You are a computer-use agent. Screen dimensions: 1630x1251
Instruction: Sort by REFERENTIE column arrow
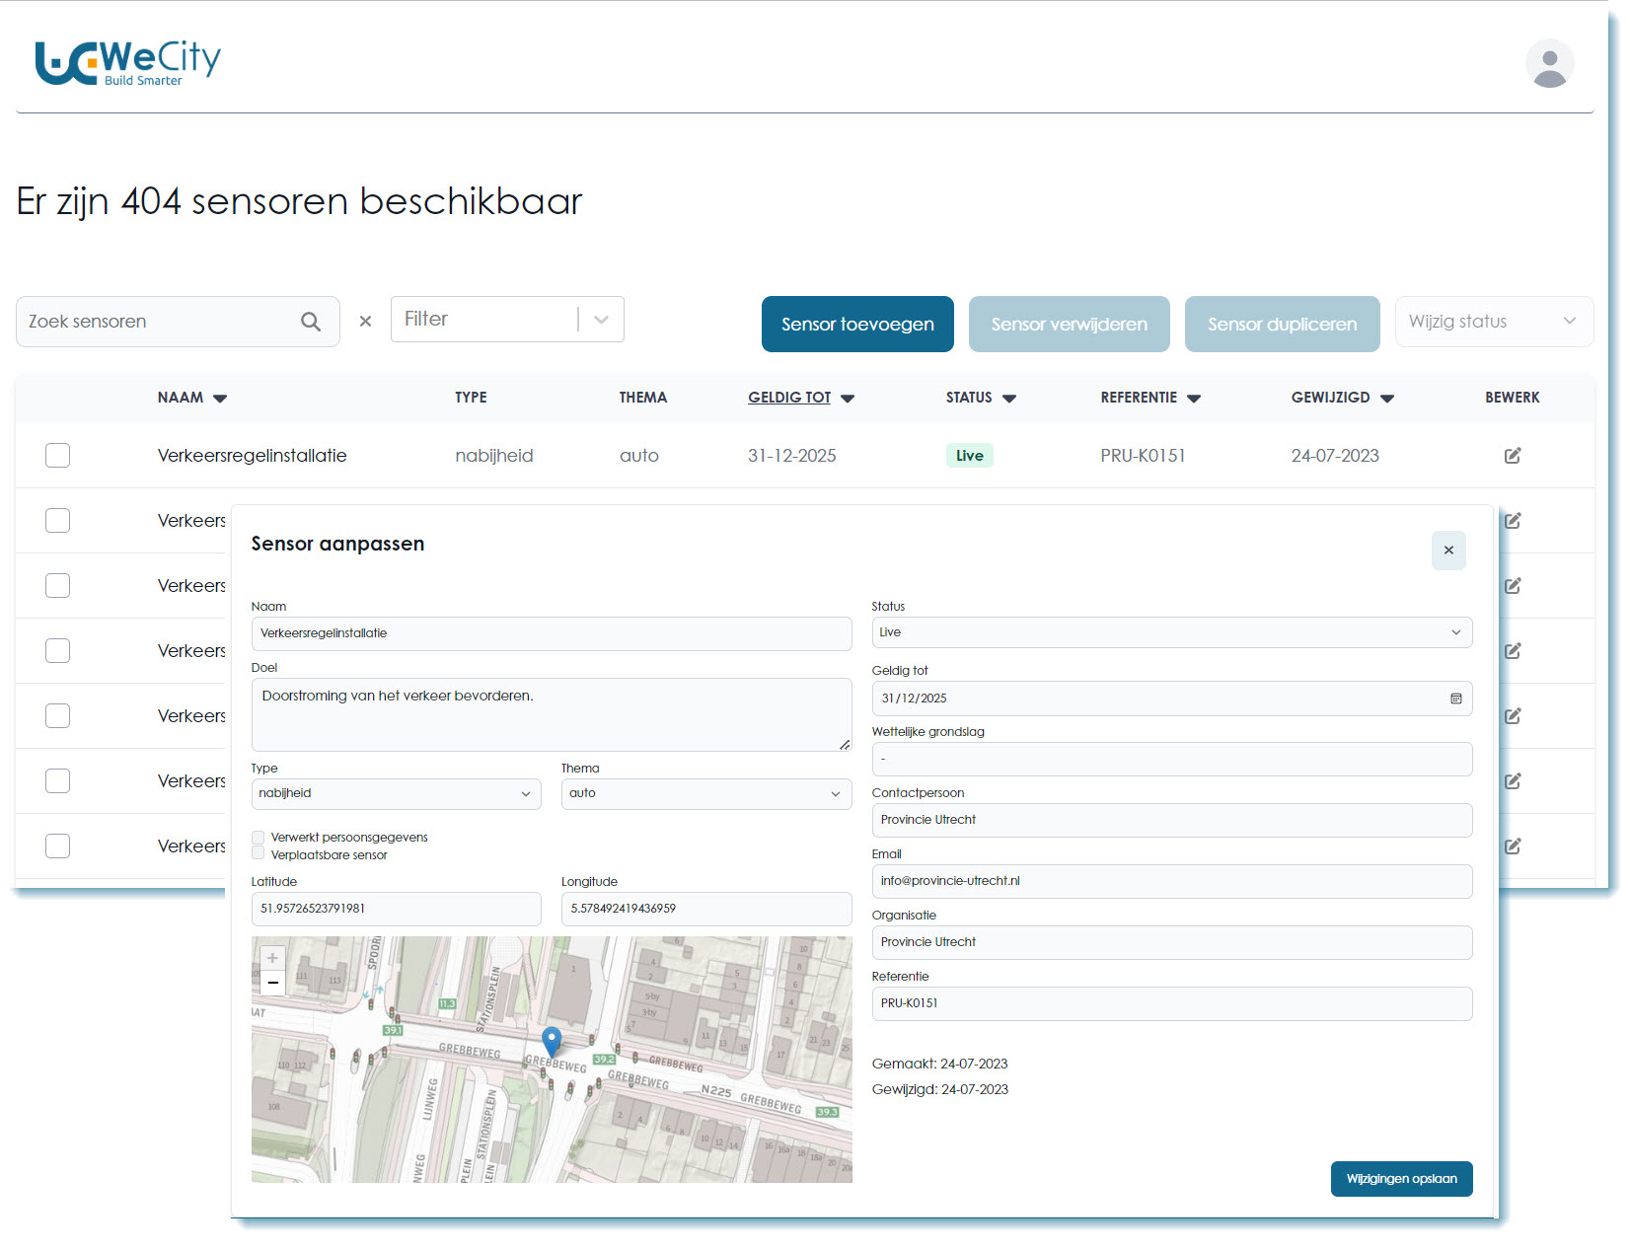(1194, 399)
